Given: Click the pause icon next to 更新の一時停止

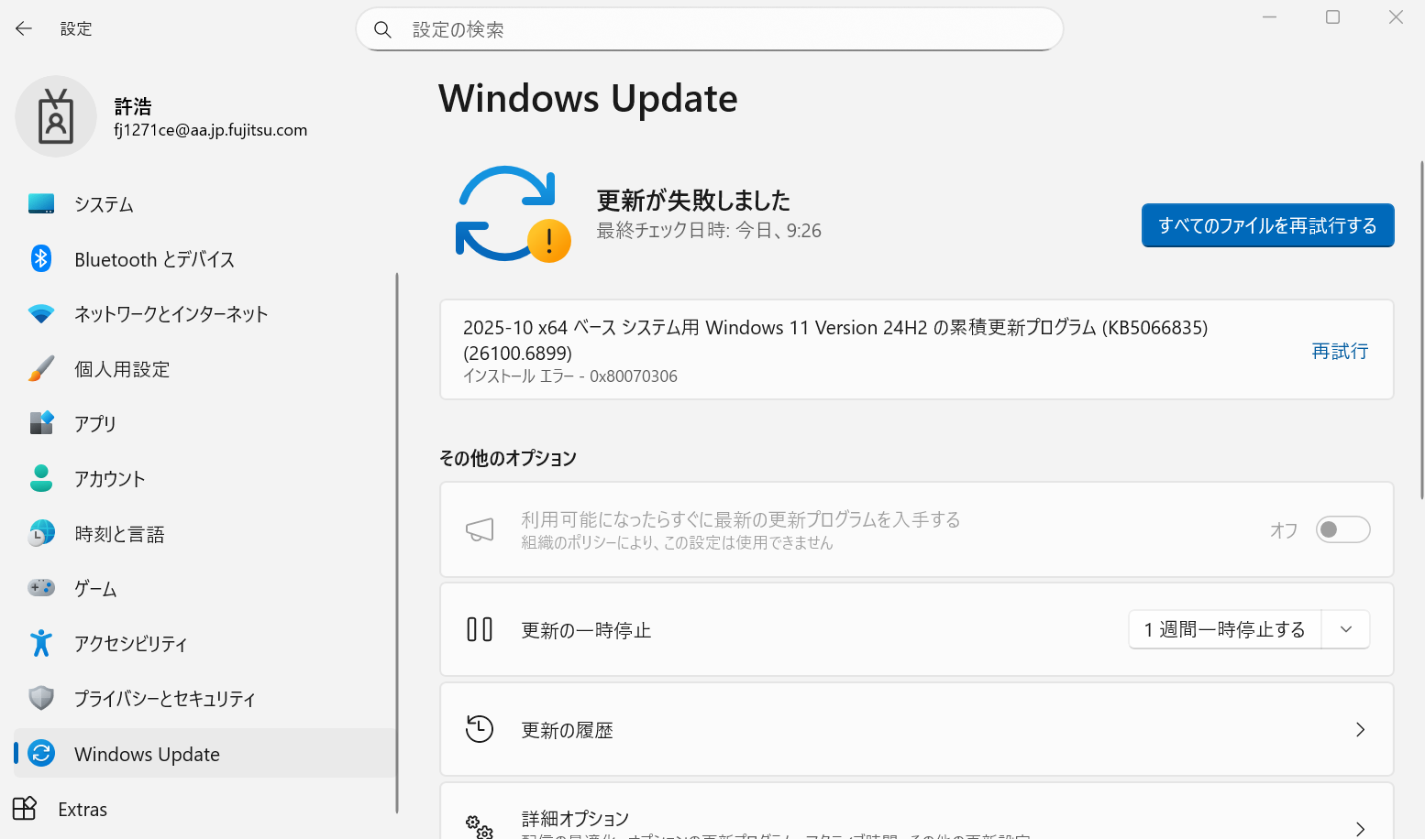Looking at the screenshot, I should (480, 629).
